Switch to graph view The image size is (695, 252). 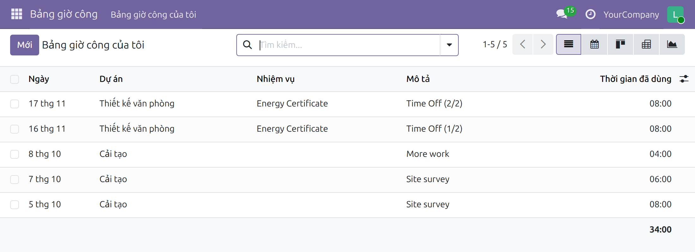pos(672,44)
